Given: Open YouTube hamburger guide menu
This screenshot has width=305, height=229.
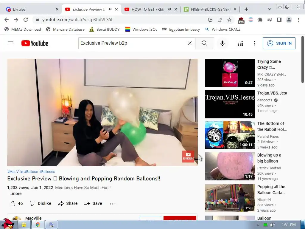Looking at the screenshot, I should pyautogui.click(x=11, y=43).
